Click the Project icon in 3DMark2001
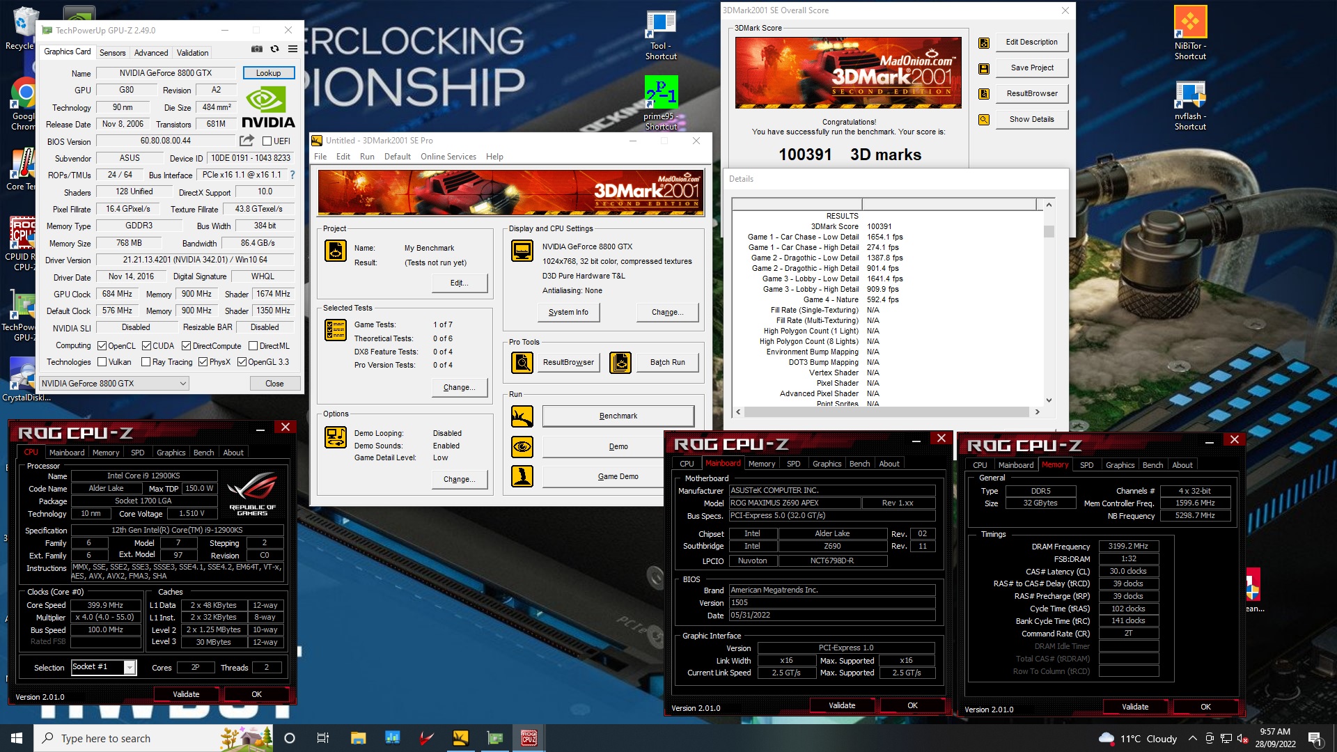Screen dimensions: 1337x752 [x=336, y=251]
